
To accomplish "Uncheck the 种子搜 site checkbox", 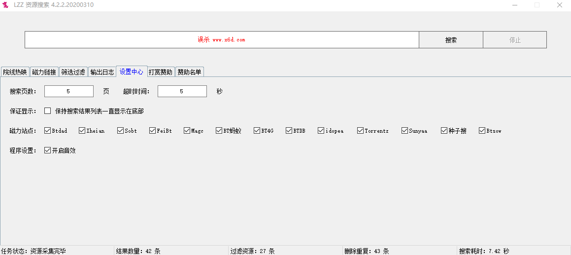I will tap(444, 131).
